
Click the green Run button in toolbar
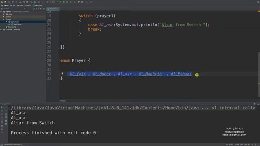pyautogui.click(x=61, y=2)
